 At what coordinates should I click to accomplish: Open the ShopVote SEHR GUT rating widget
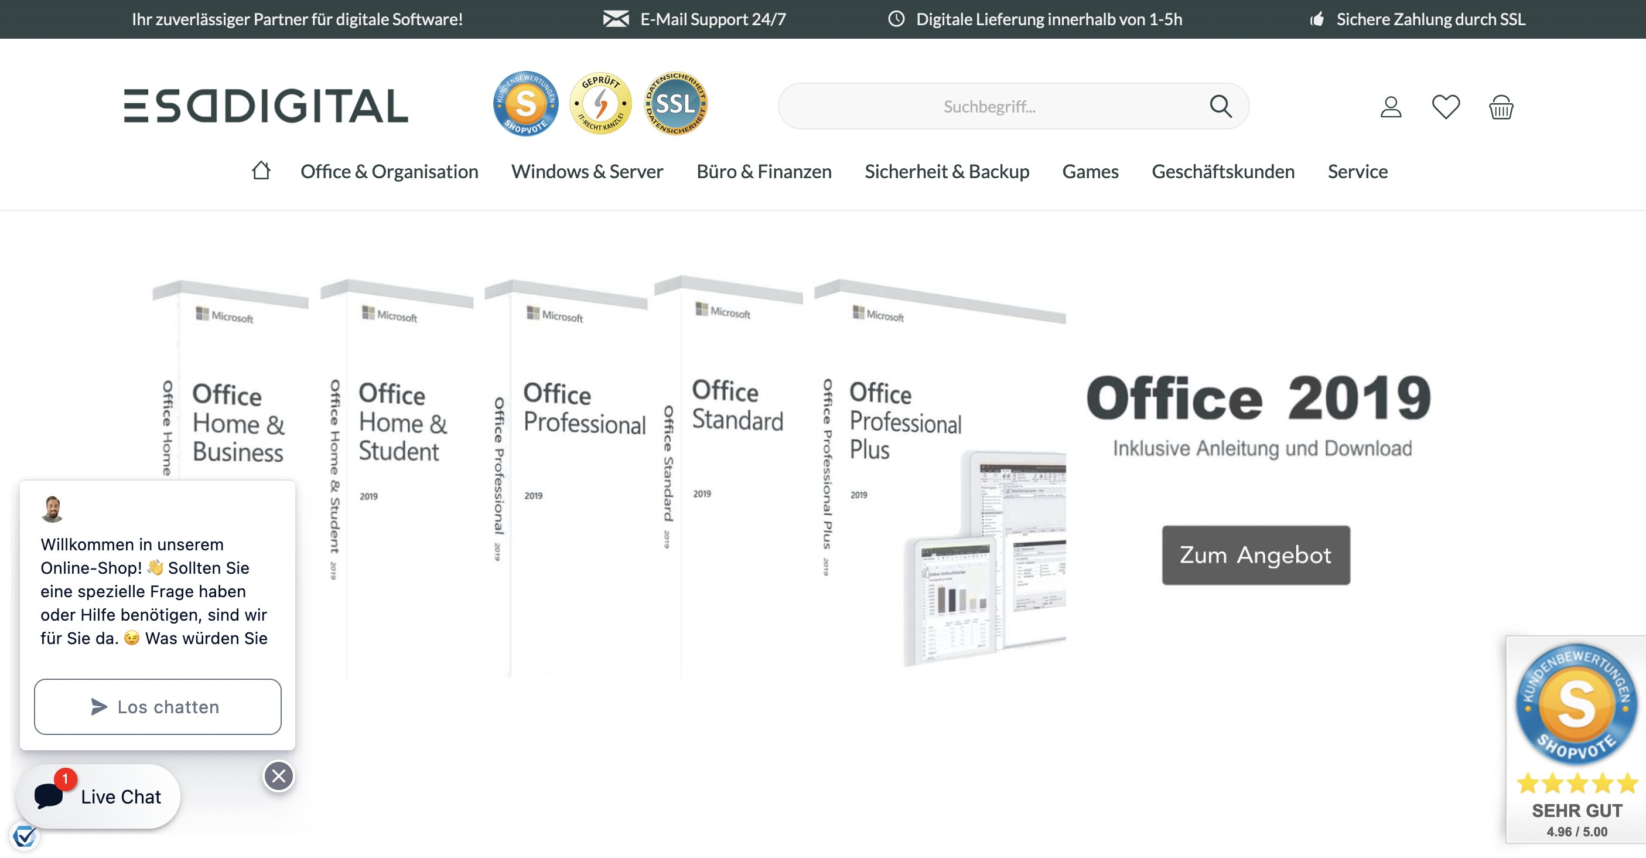1576,740
